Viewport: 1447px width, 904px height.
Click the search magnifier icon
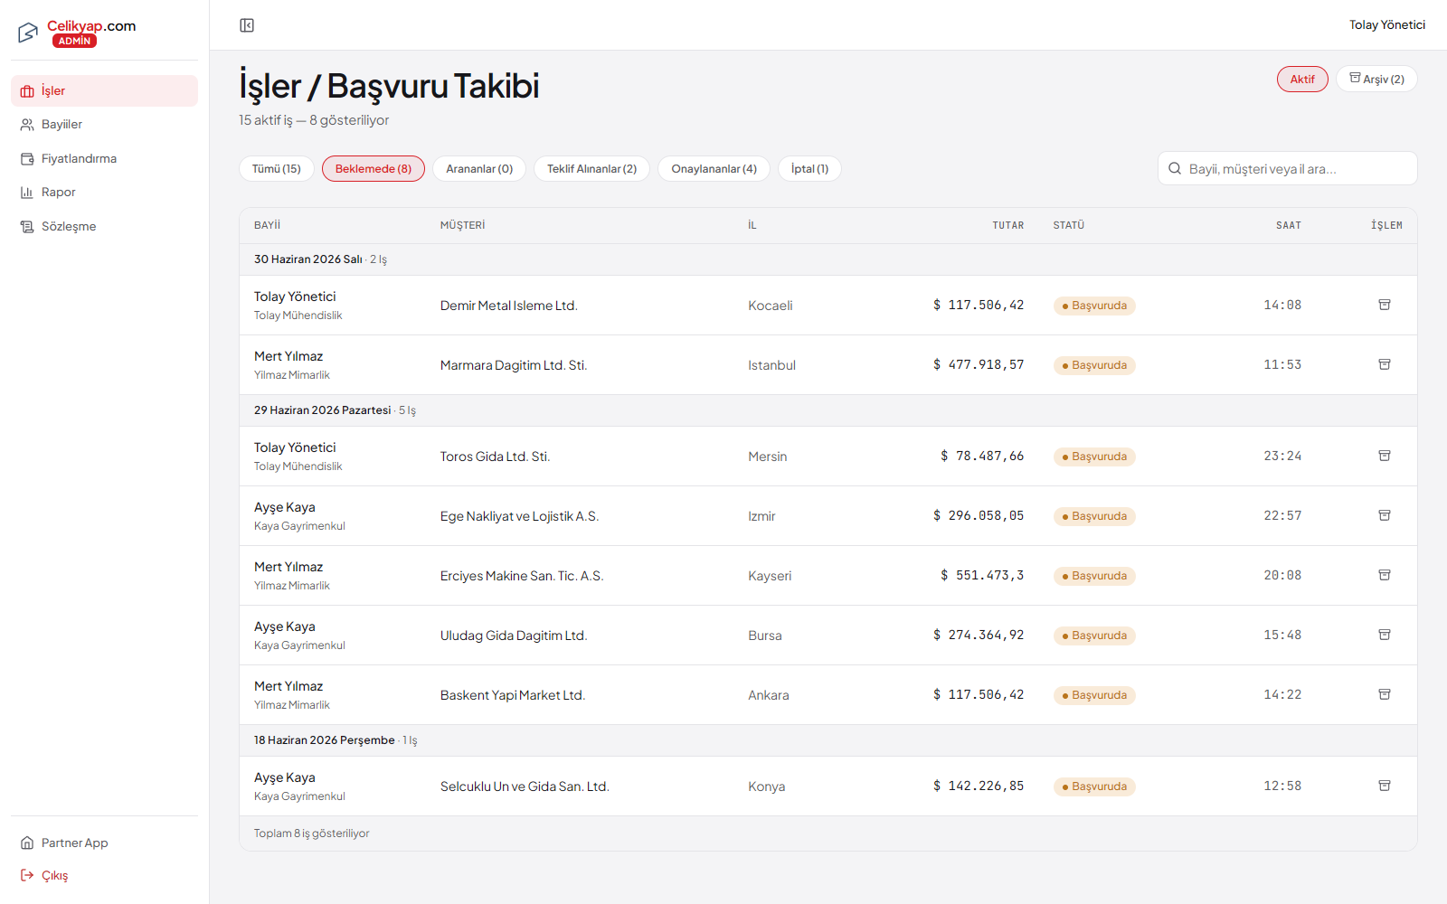click(1175, 168)
